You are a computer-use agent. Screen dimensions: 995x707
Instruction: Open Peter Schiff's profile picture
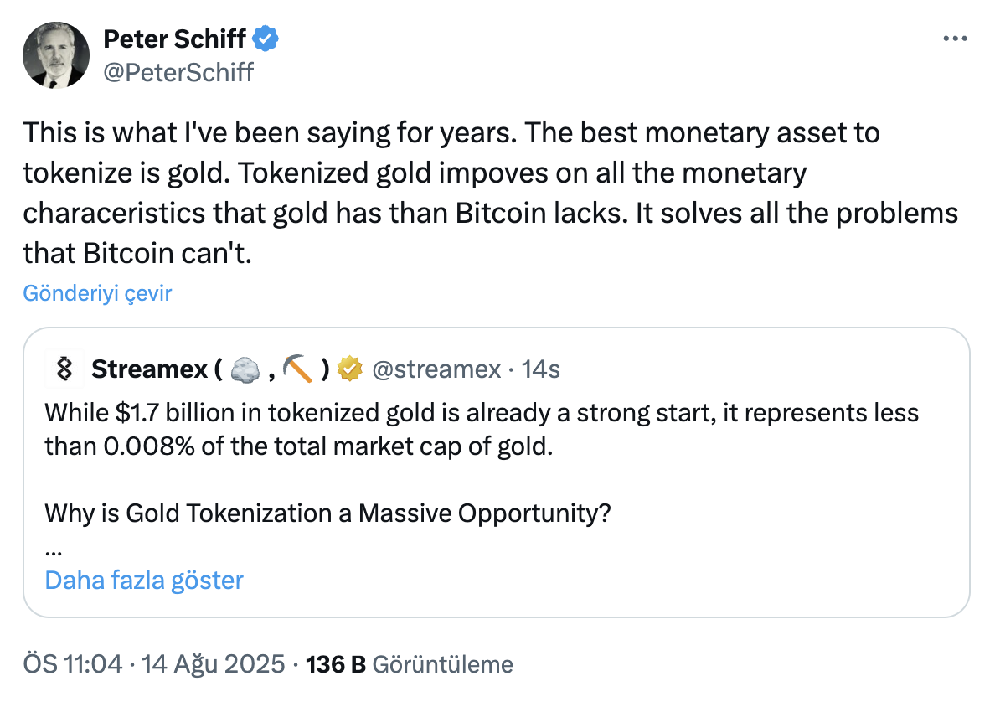(x=56, y=55)
